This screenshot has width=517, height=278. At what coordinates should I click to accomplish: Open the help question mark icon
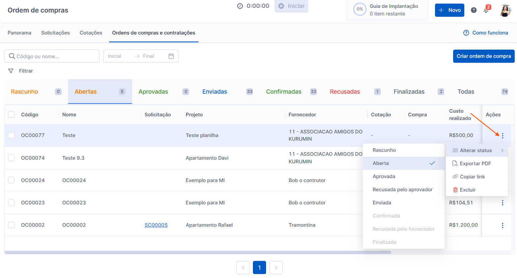(474, 10)
